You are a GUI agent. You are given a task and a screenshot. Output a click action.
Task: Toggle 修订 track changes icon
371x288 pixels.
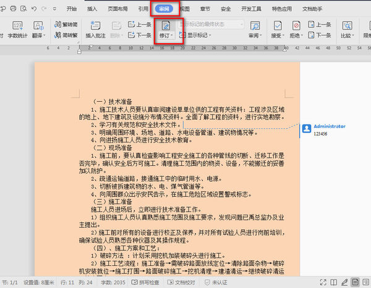click(166, 25)
